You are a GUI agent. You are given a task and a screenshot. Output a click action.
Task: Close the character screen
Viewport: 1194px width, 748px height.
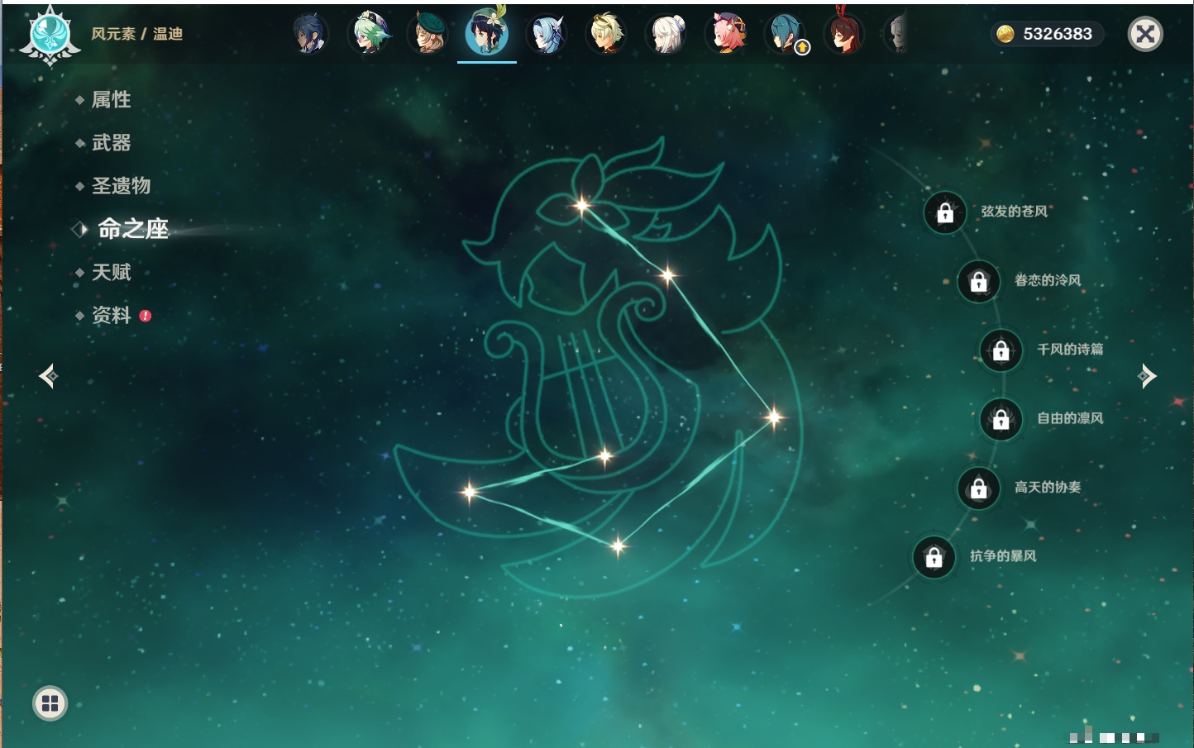tap(1145, 34)
